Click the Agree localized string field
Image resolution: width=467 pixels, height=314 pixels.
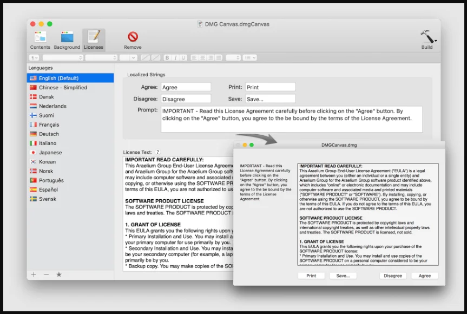(x=186, y=87)
